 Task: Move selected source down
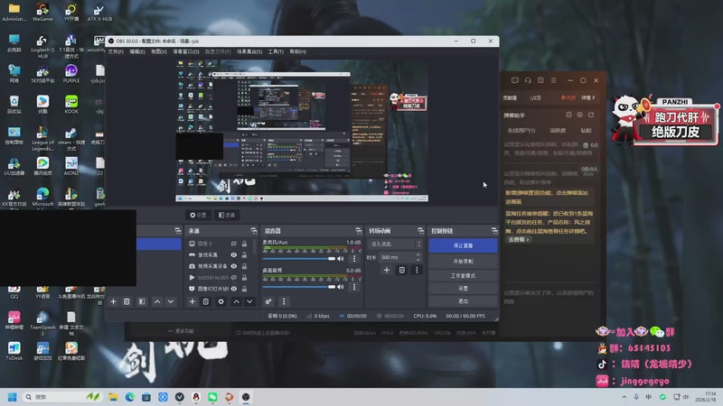click(249, 301)
